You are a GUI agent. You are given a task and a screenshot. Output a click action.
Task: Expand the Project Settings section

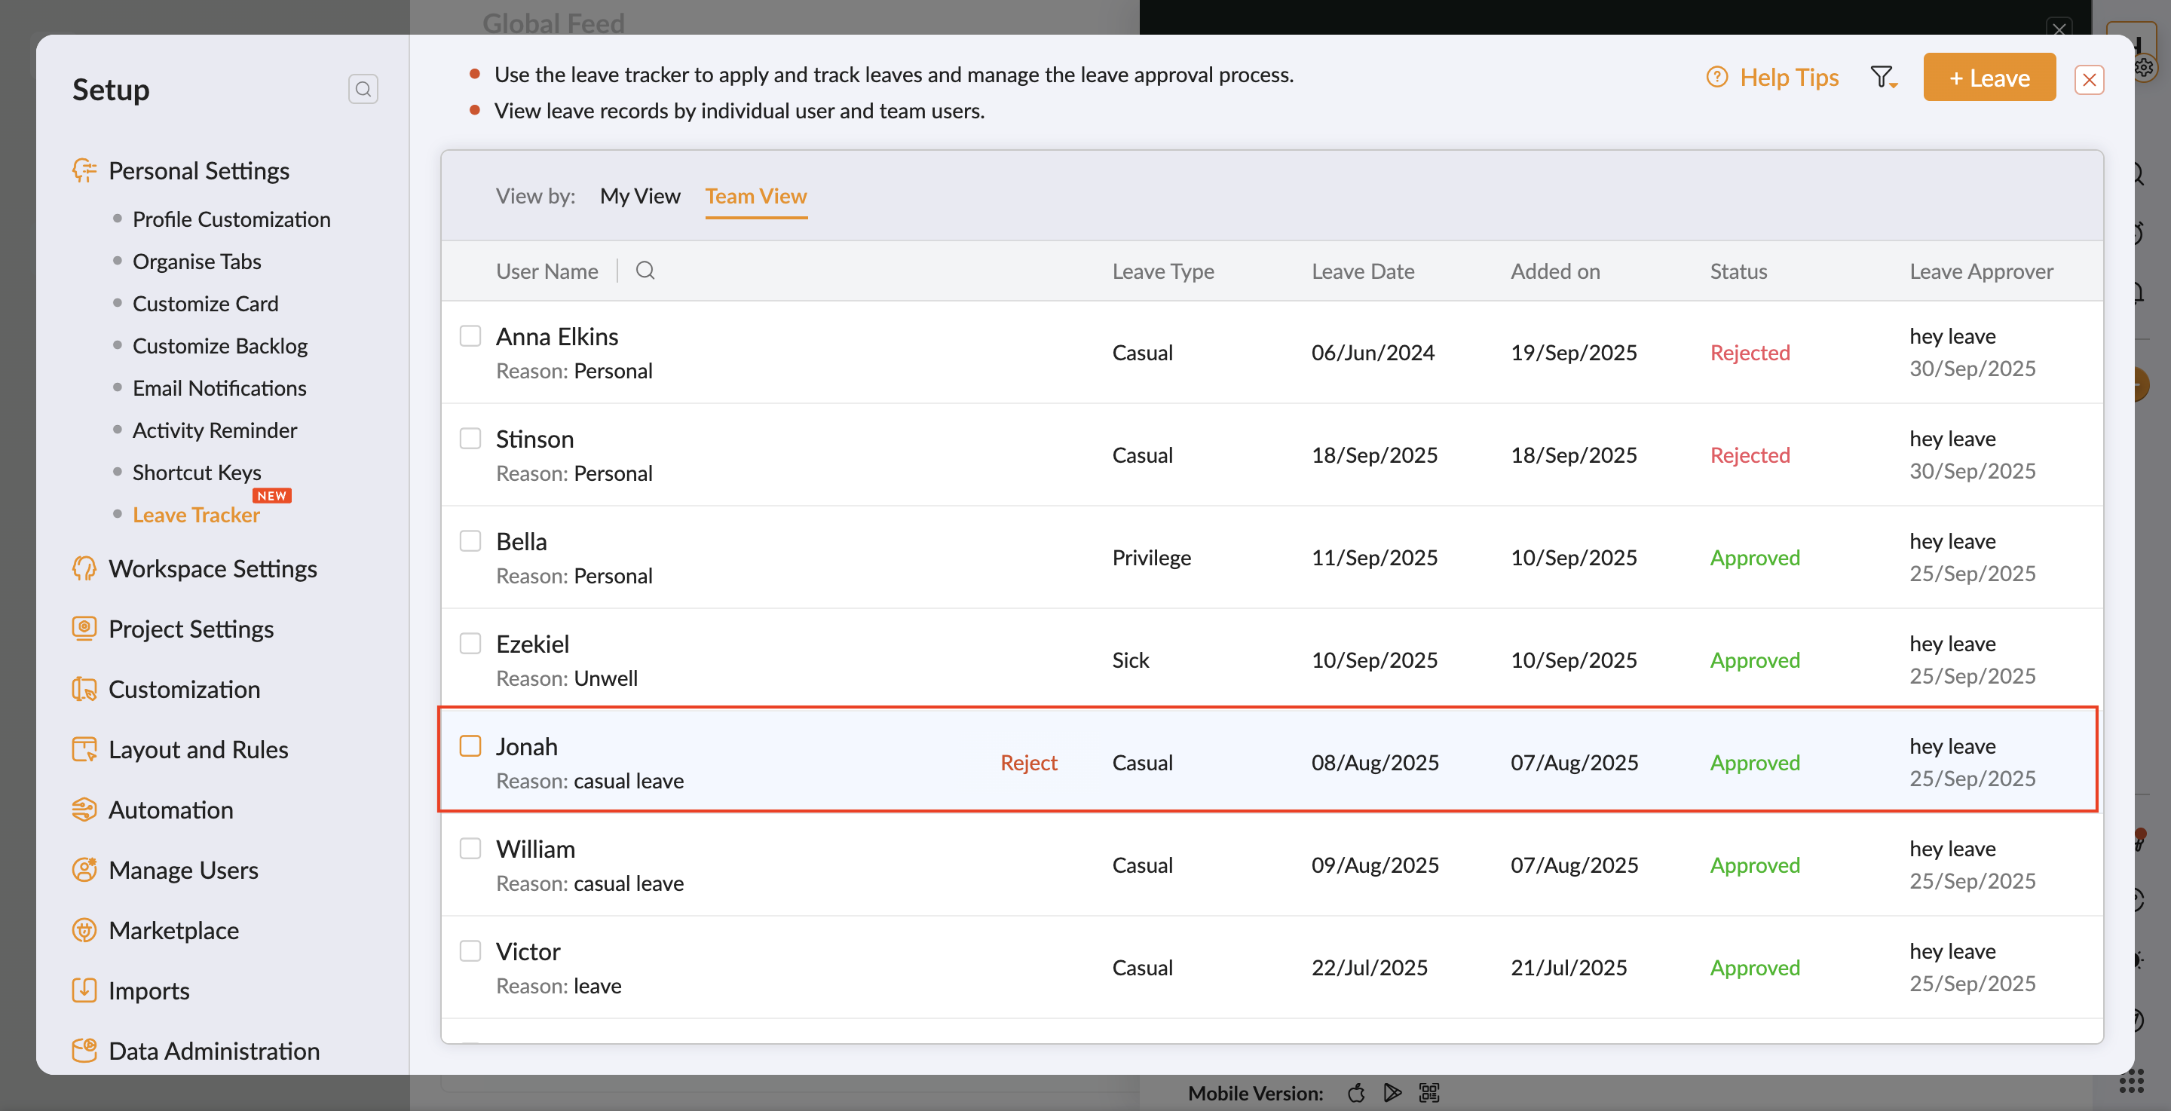tap(191, 629)
